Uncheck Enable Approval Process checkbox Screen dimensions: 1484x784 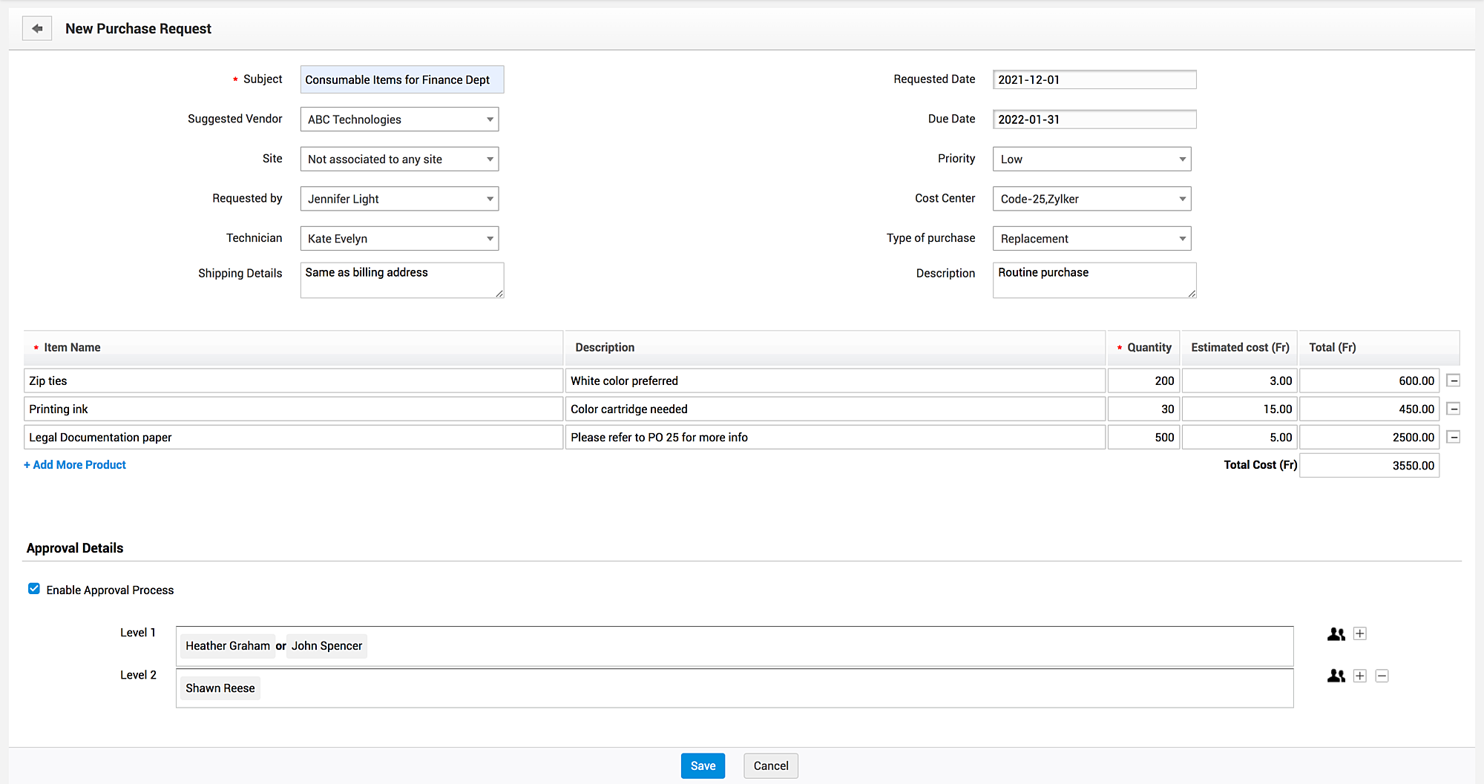click(34, 589)
